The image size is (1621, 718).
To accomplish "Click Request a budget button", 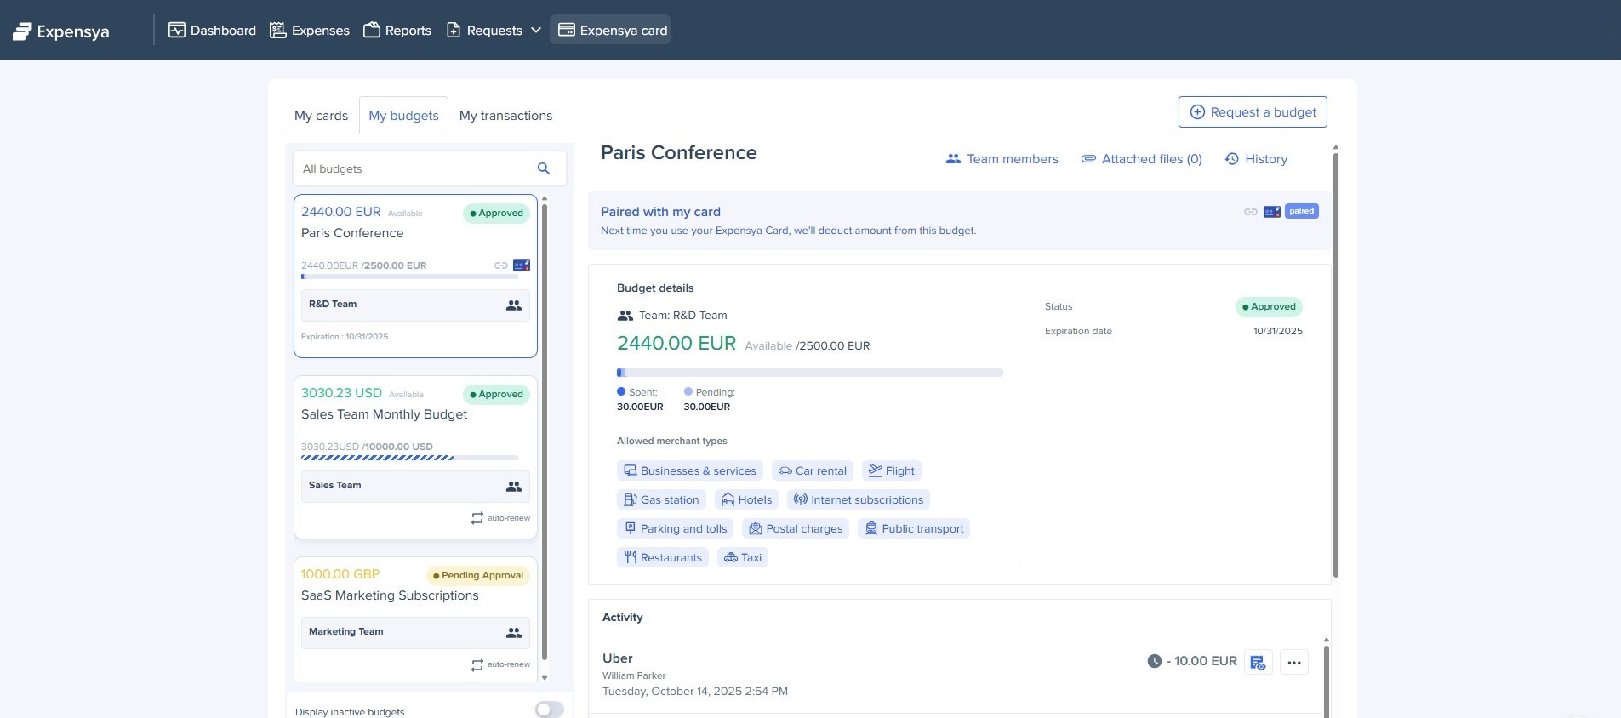I will click(x=1252, y=112).
